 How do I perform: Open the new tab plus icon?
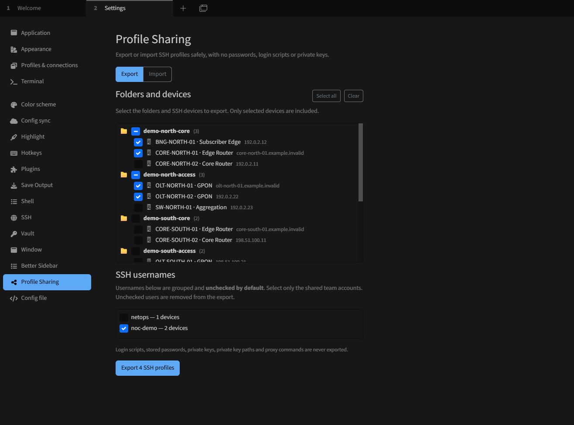tap(183, 8)
